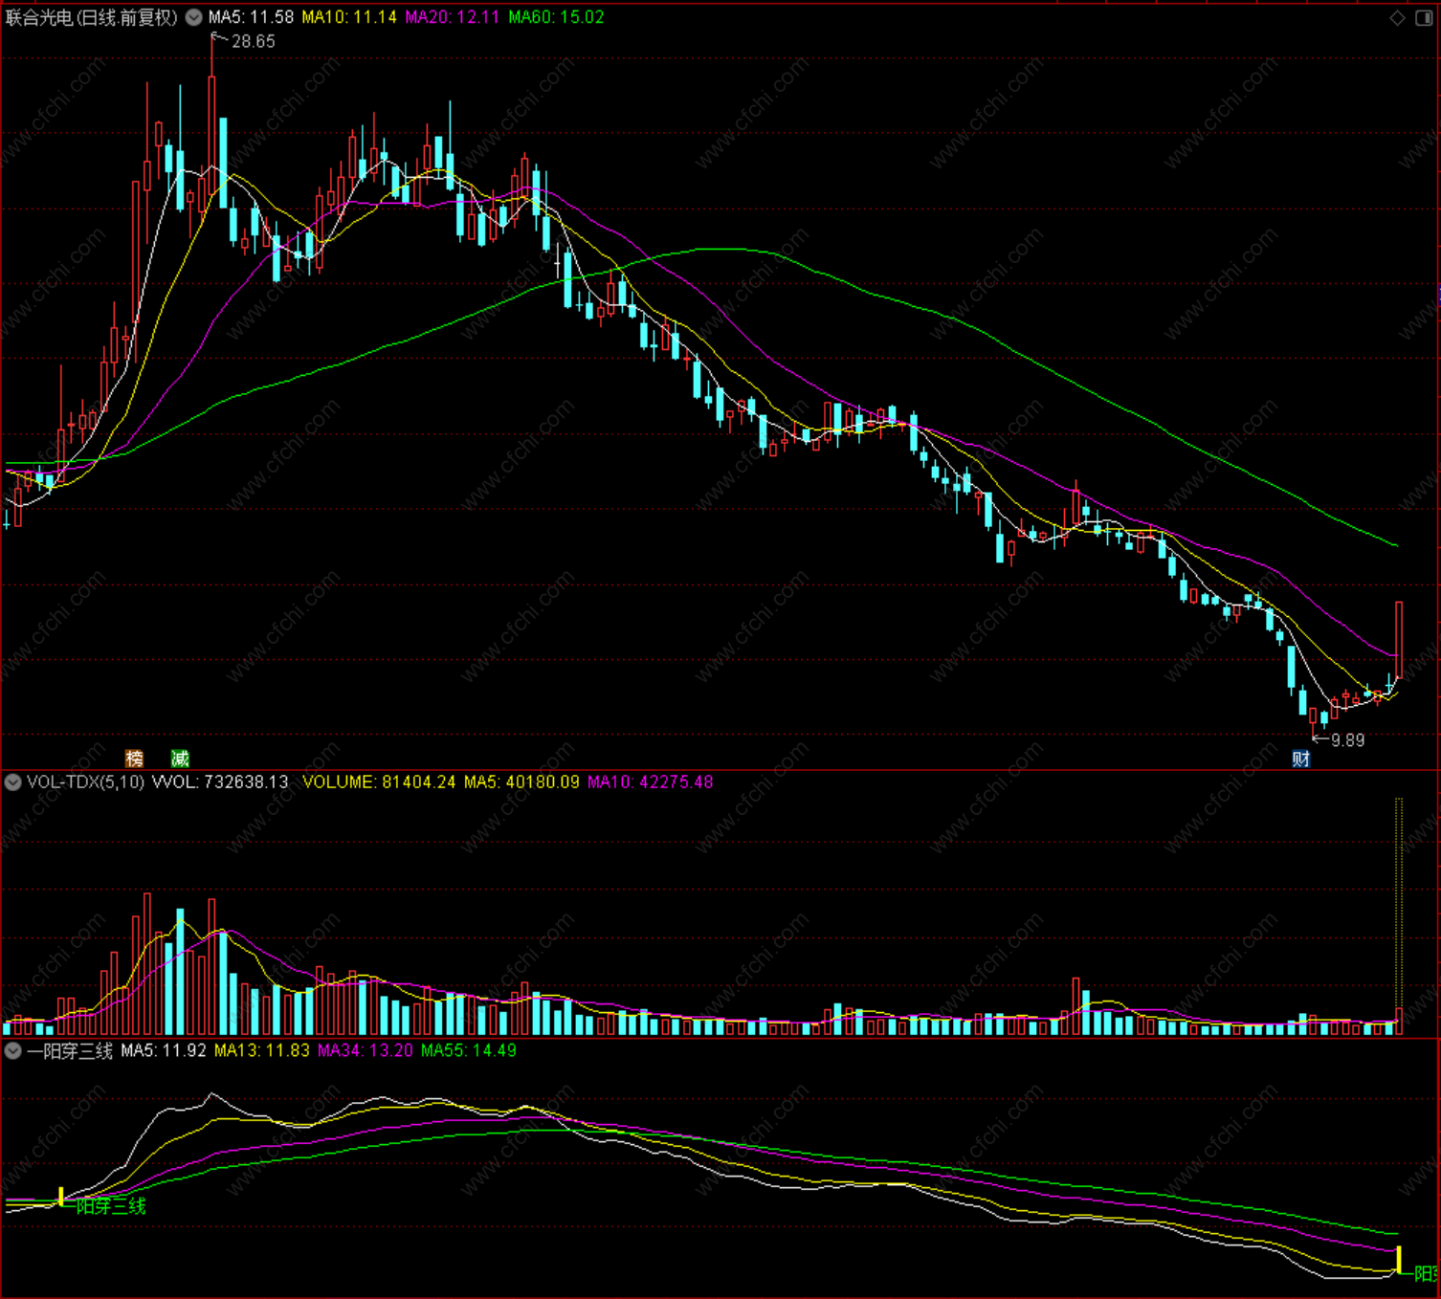
Task: Click the 9.89 low price label
Action: coord(1348,739)
